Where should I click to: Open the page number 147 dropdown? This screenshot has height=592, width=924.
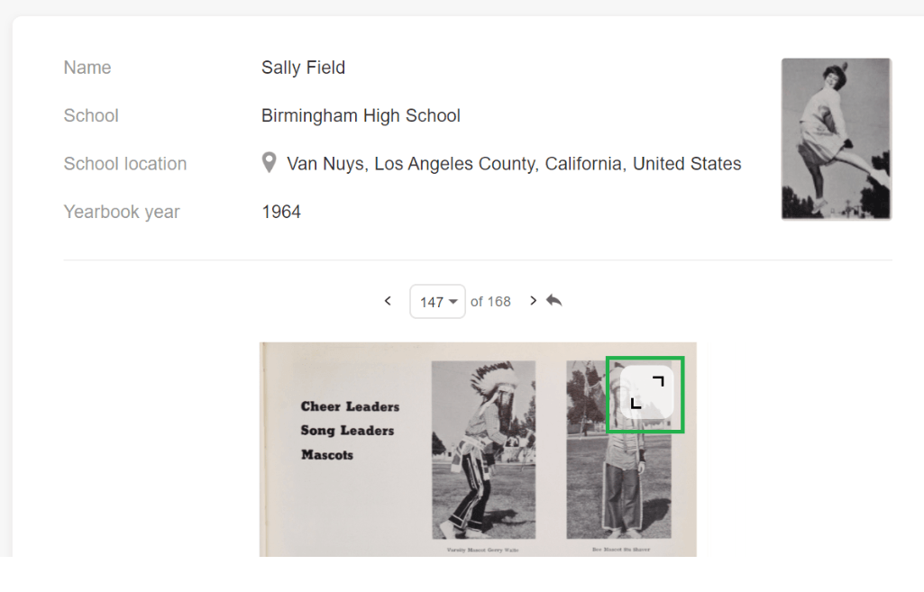[437, 302]
